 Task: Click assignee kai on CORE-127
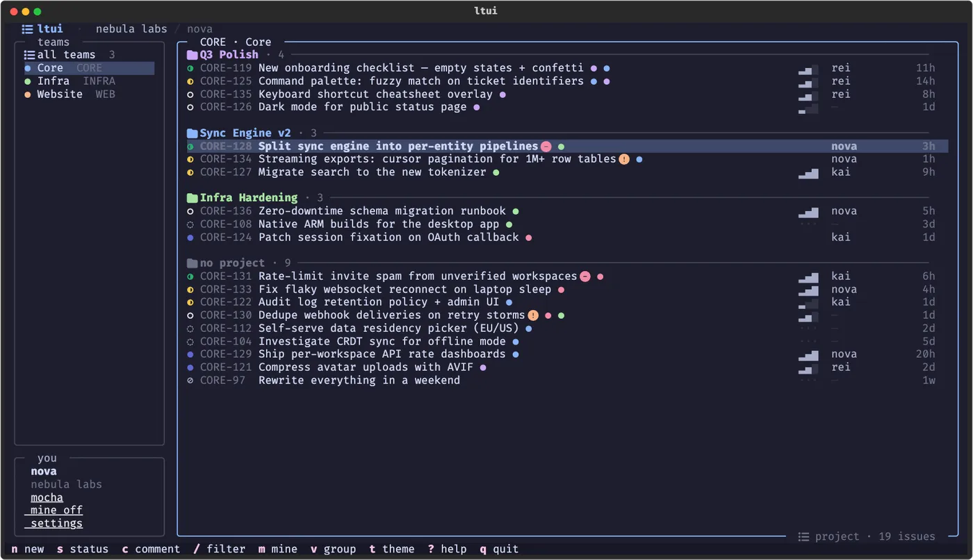841,172
